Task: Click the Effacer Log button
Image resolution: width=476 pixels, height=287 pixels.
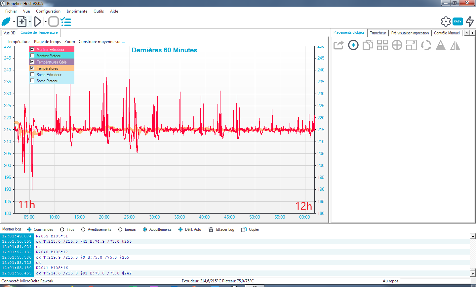Action: click(x=221, y=229)
